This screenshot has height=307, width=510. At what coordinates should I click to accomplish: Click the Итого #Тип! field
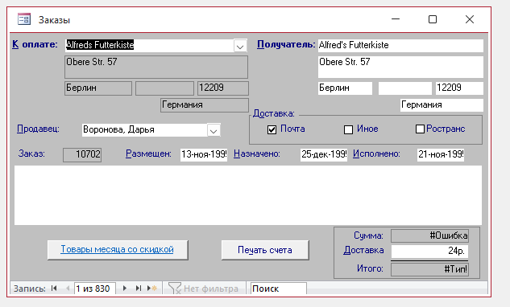pyautogui.click(x=429, y=269)
